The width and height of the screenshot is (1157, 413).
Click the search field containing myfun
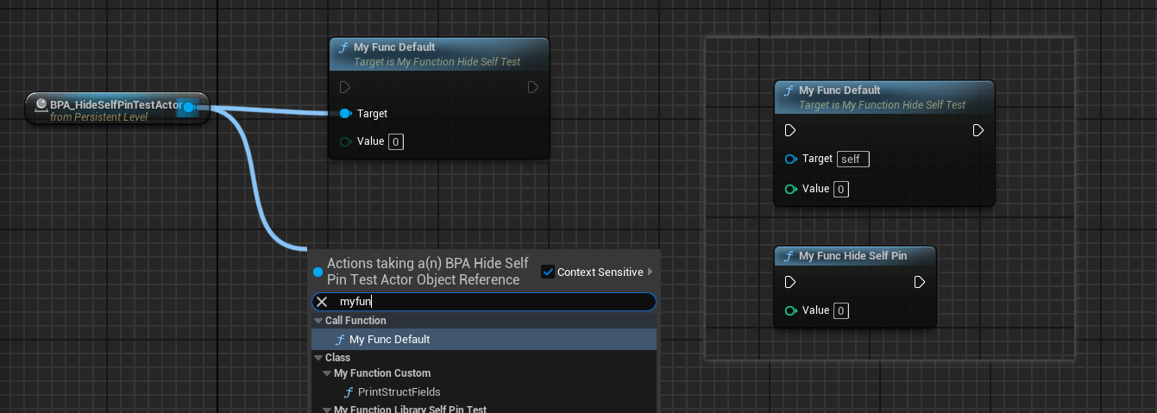point(492,302)
